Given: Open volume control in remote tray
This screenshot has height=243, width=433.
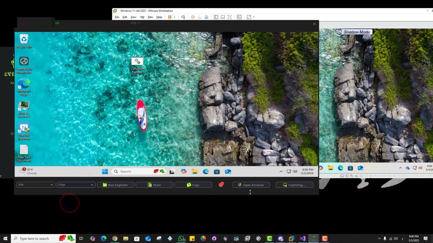Looking at the screenshot, I should [295, 171].
